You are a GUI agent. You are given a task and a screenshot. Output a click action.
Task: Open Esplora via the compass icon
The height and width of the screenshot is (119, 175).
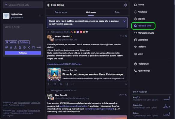click(135, 19)
